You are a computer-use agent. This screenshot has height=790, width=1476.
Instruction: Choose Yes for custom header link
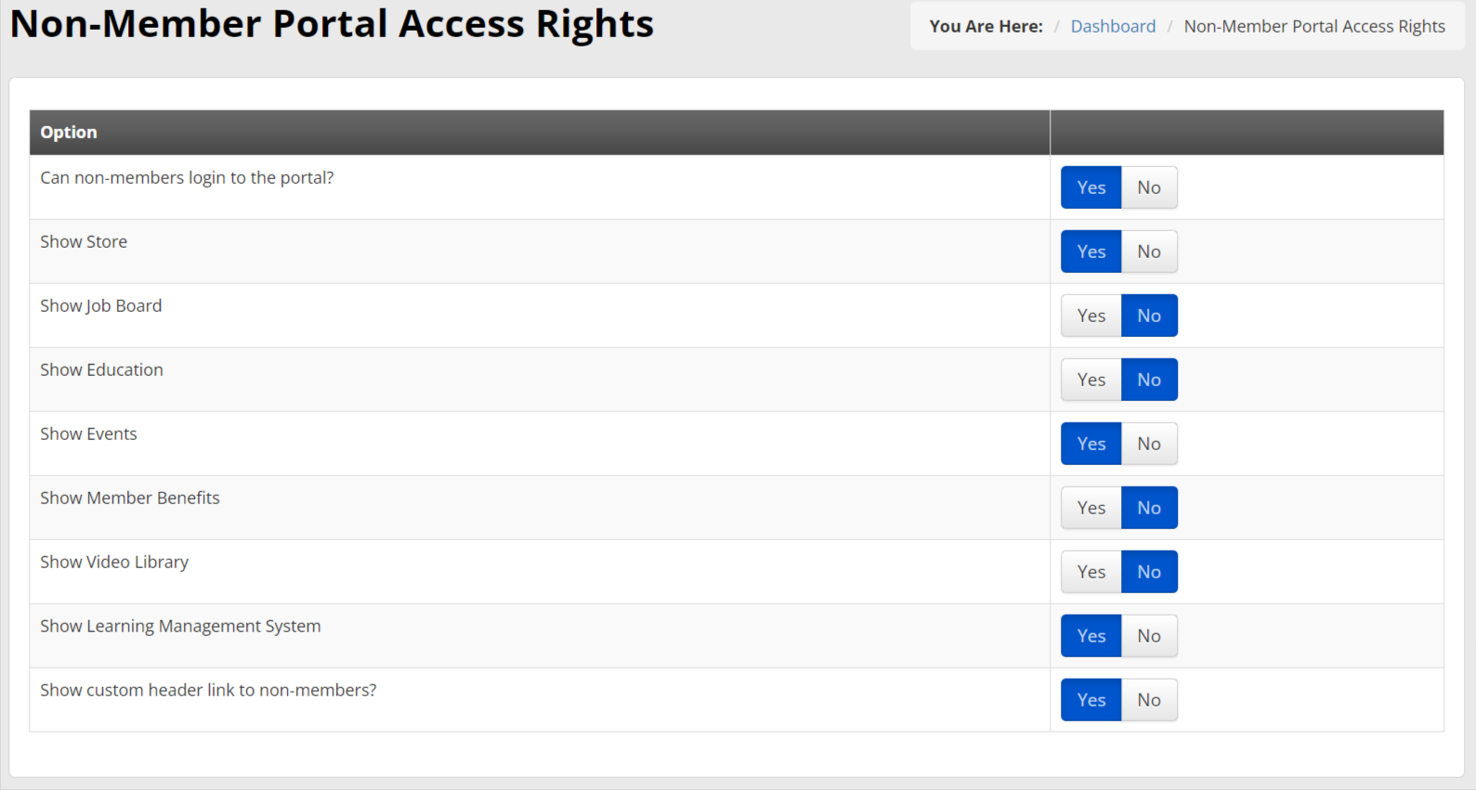click(1091, 700)
